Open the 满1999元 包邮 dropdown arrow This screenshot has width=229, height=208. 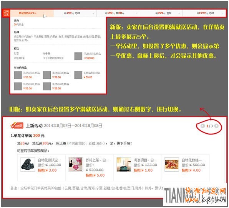point(223,13)
